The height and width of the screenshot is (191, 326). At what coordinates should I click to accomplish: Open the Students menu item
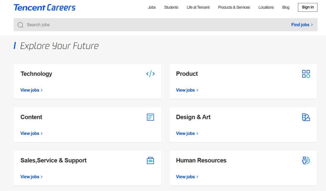[171, 7]
